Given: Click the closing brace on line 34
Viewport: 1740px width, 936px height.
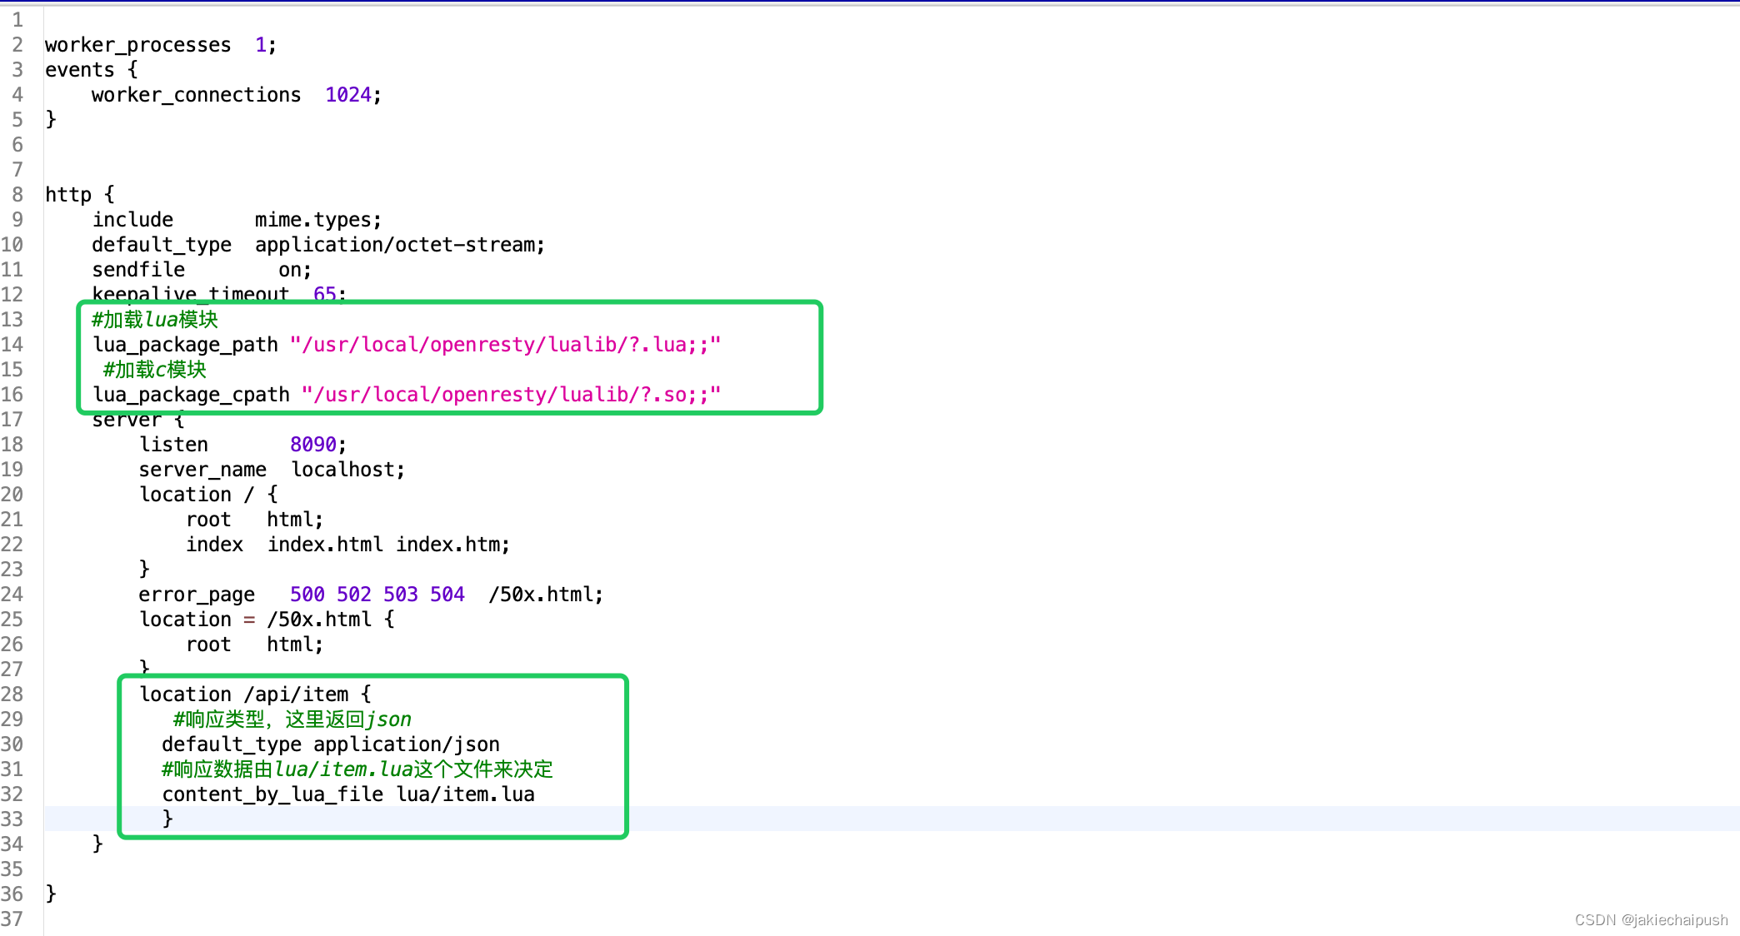Looking at the screenshot, I should pos(97,844).
